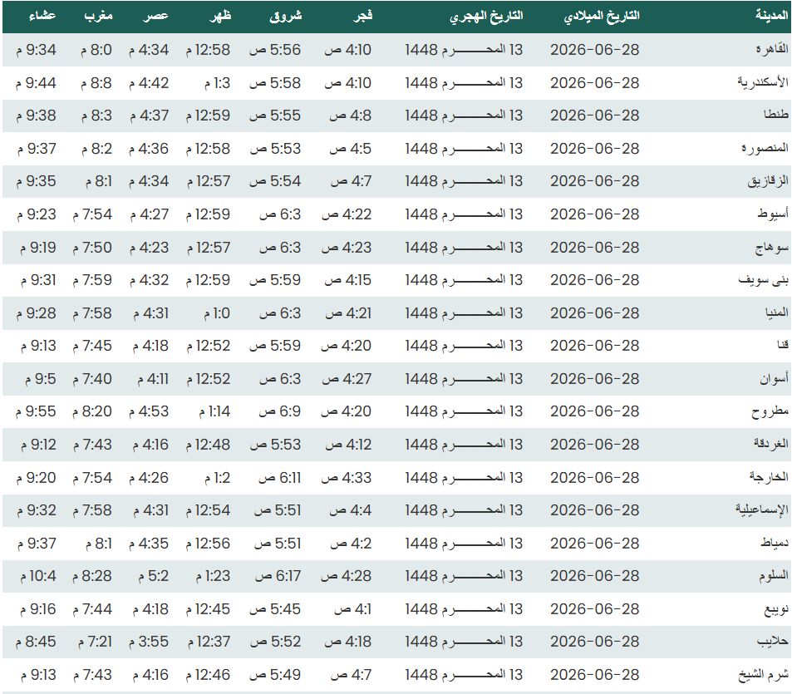Viewport: 792px width, 694px height.
Task: Click the التاريخ الميلادي column header
Action: (x=602, y=16)
